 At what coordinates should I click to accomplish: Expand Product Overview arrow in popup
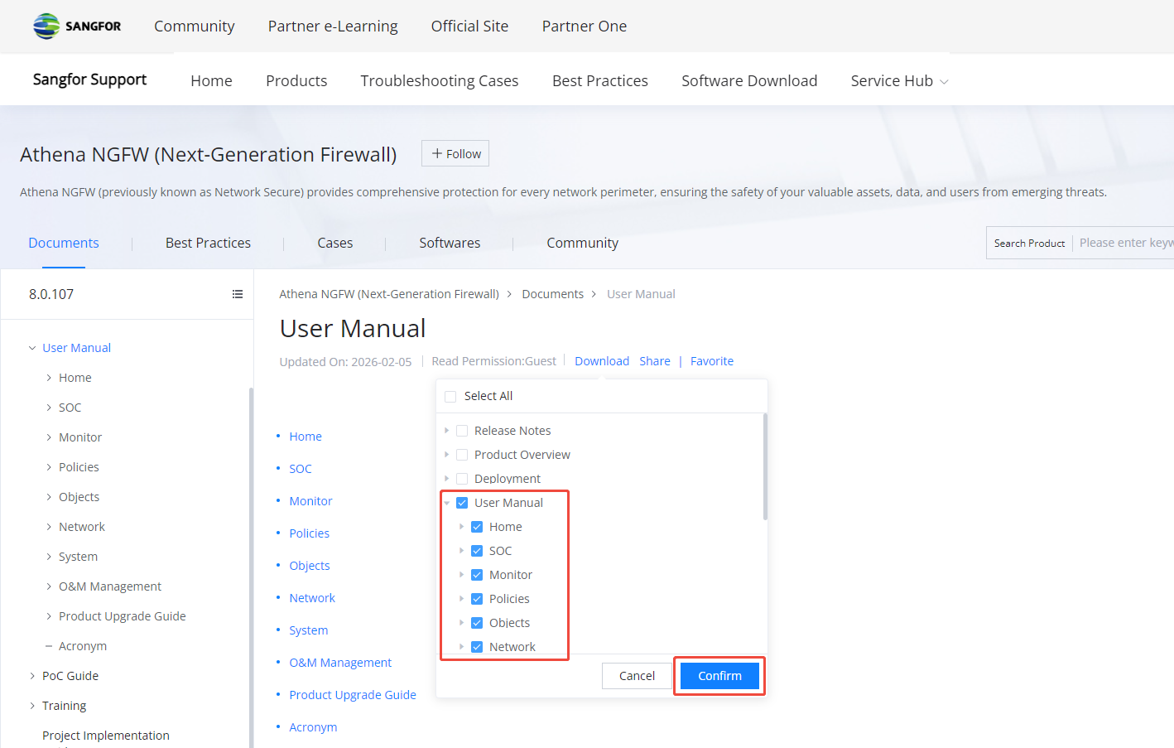[x=446, y=455]
